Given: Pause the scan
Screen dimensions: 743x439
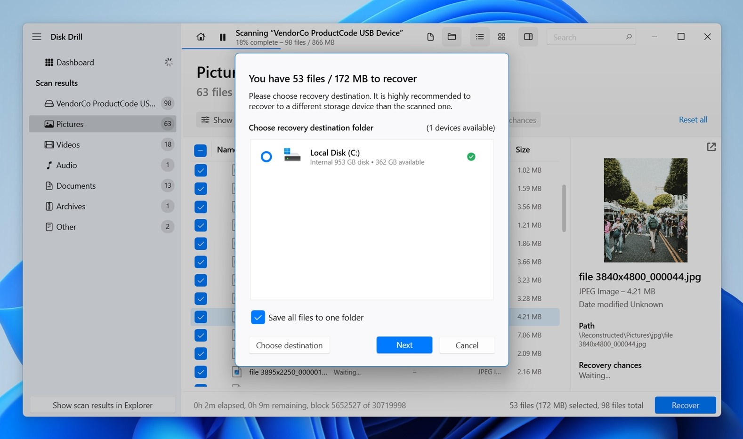Looking at the screenshot, I should tap(223, 37).
